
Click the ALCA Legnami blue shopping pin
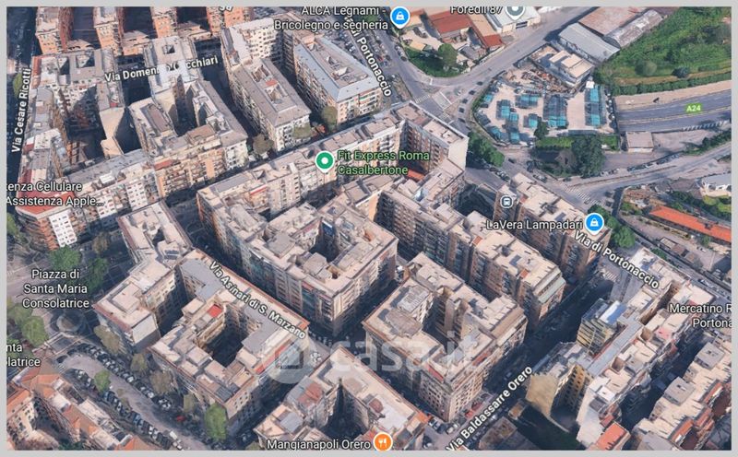pos(399,17)
